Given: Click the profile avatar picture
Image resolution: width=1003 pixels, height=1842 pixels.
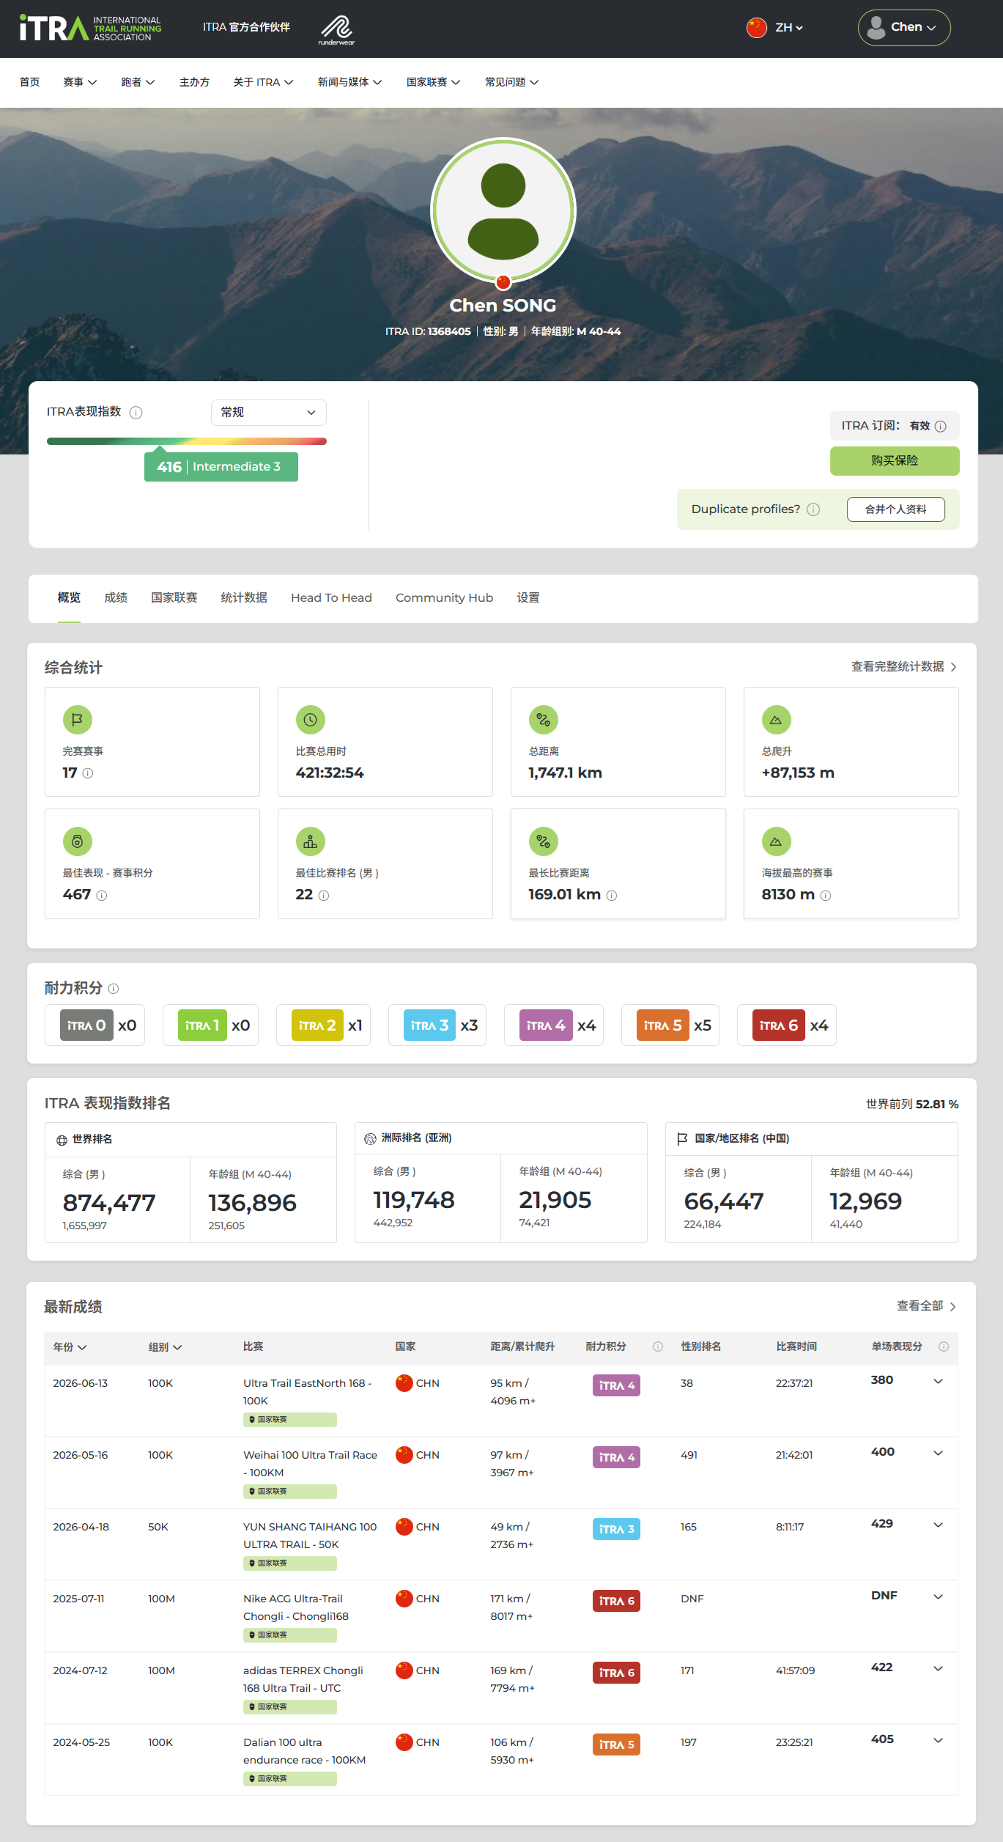Looking at the screenshot, I should [503, 211].
